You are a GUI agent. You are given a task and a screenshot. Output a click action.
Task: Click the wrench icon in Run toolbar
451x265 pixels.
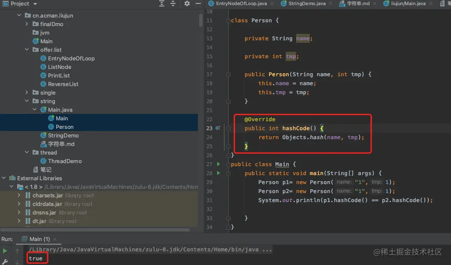pyautogui.click(x=5, y=262)
